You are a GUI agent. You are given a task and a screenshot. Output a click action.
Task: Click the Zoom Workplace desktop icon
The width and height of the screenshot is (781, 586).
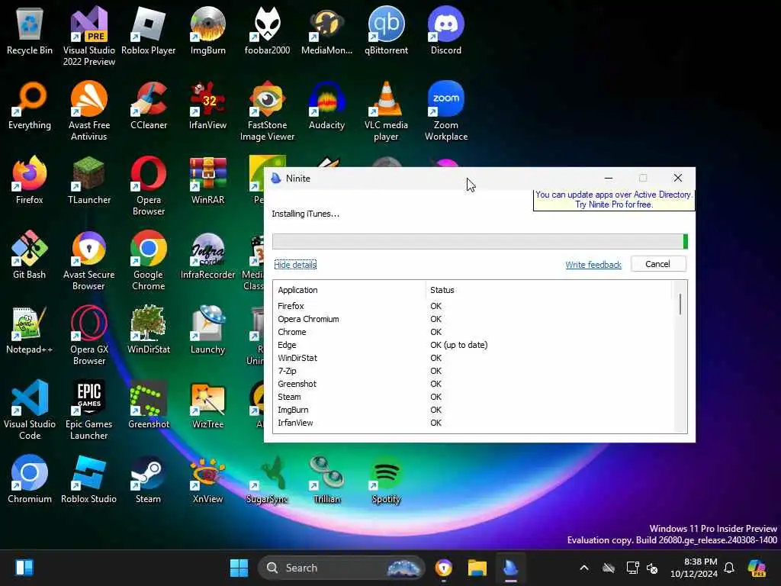point(445,111)
